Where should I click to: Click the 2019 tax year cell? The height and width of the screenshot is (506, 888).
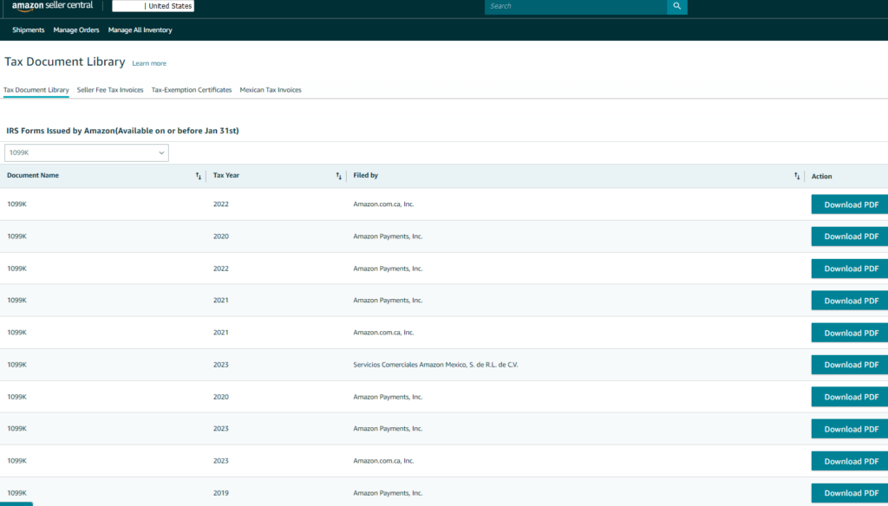coord(221,493)
